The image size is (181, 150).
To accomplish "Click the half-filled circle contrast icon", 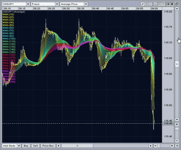I will [168, 4].
